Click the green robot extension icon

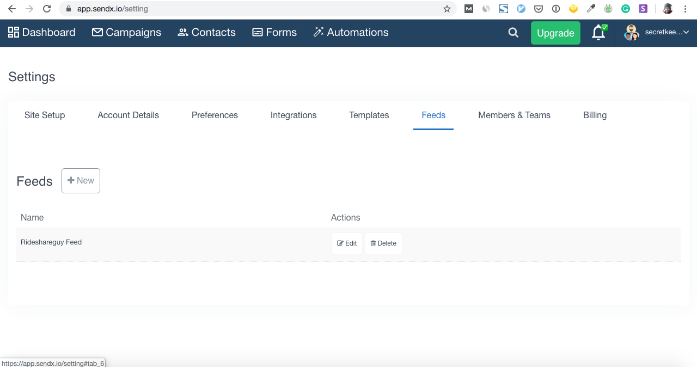608,9
